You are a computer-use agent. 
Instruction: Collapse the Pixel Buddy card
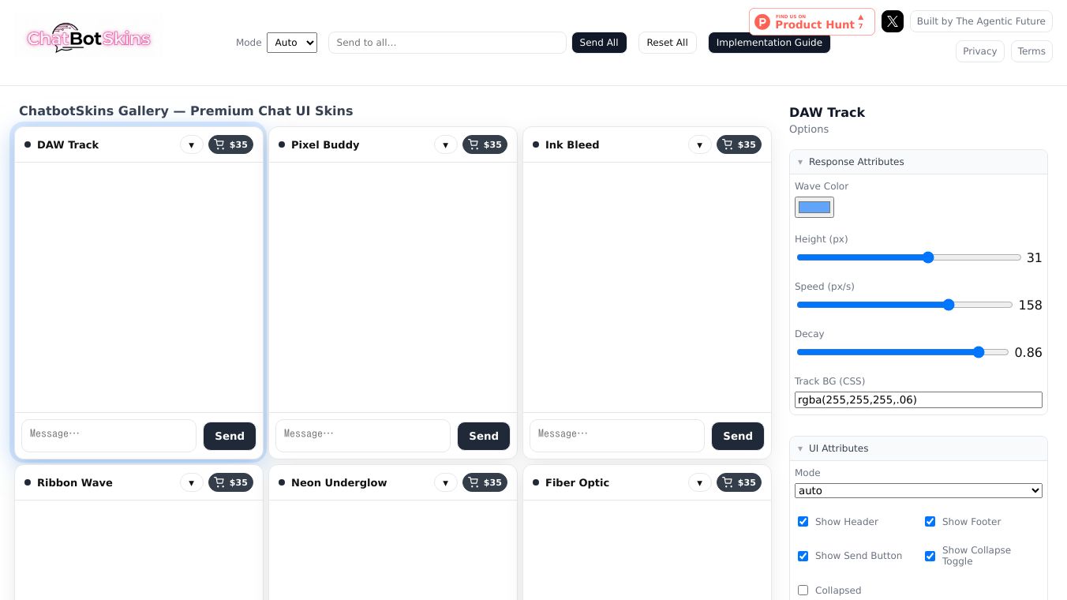446,144
